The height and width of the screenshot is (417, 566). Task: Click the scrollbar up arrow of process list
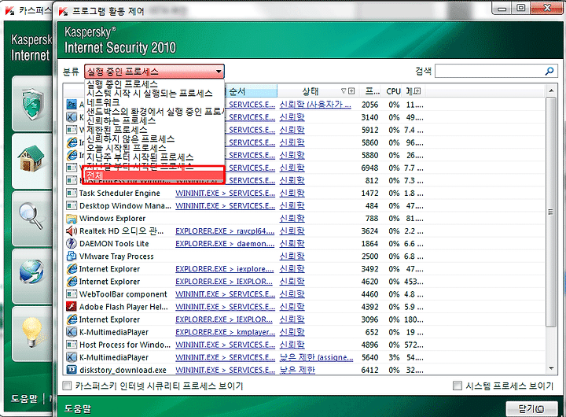click(551, 90)
